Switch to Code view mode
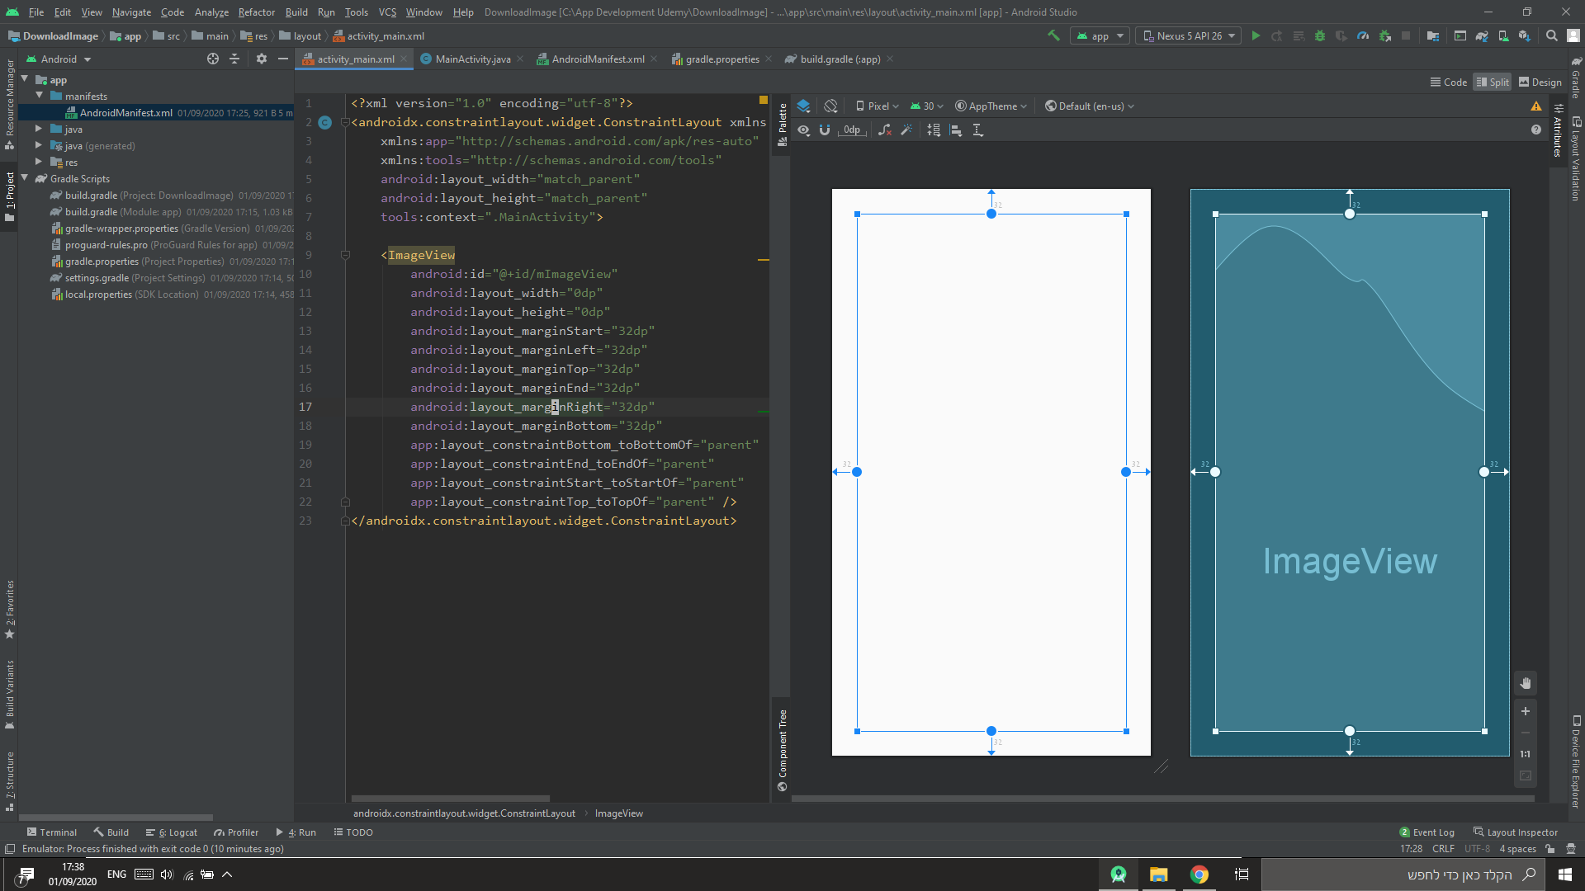This screenshot has height=891, width=1585. click(1449, 82)
